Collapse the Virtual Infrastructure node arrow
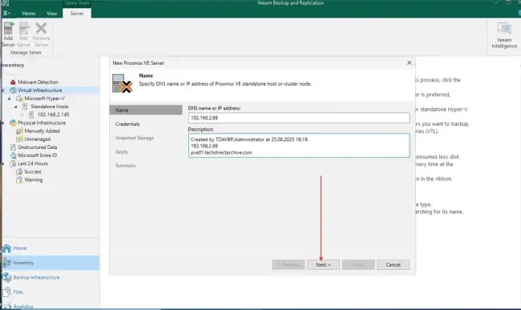The height and width of the screenshot is (310, 521). (x=3, y=91)
